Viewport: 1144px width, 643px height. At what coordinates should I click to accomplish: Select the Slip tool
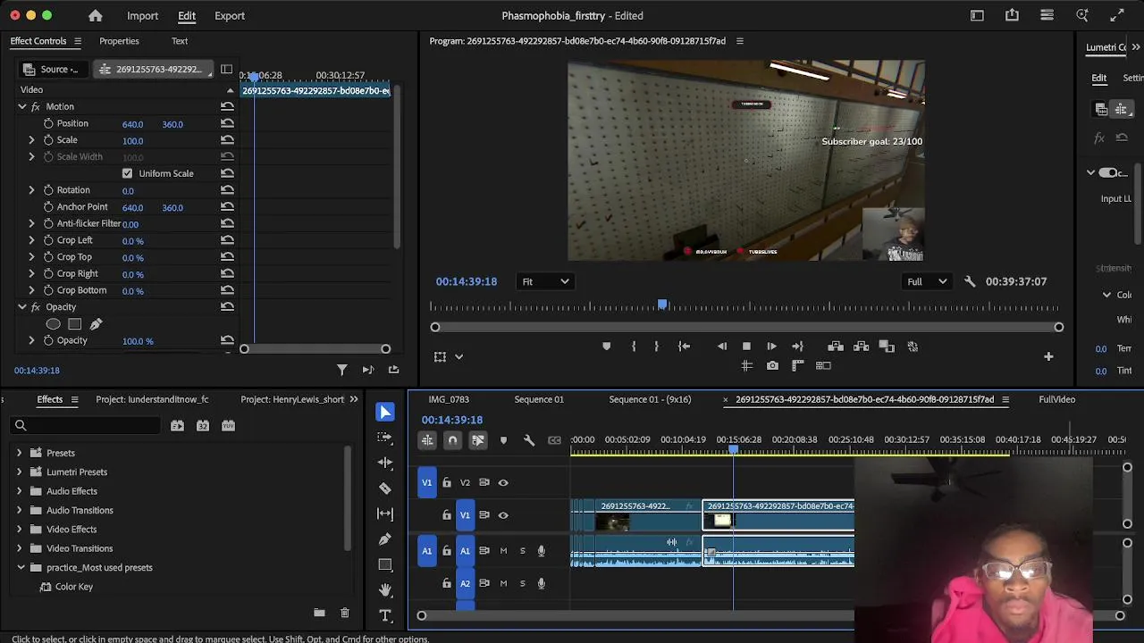coord(385,514)
